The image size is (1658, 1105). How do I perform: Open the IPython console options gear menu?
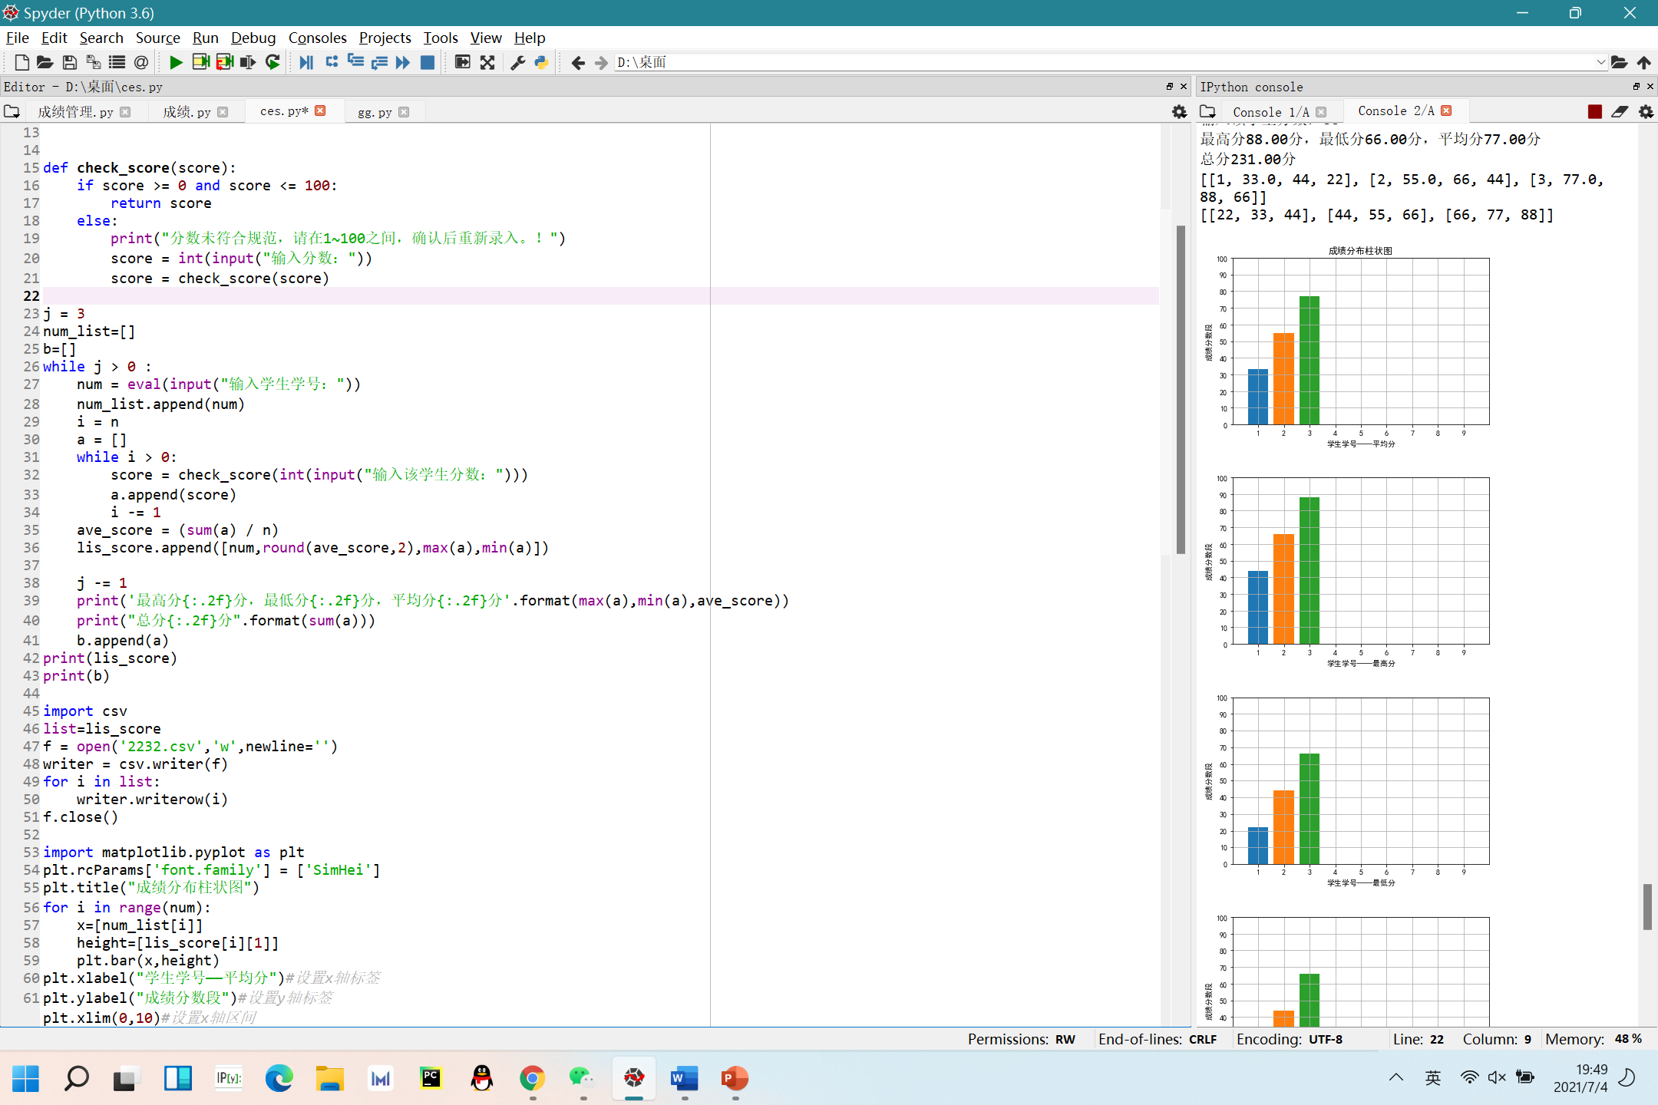click(x=1646, y=111)
